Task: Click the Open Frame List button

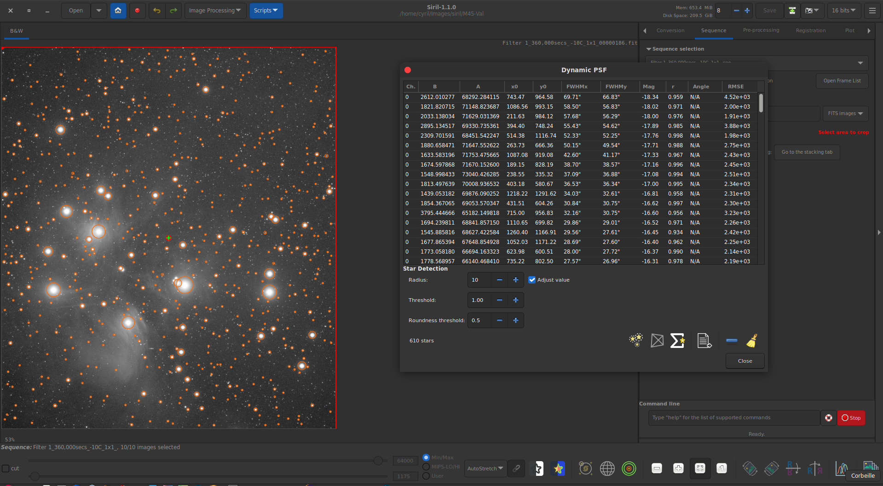Action: pyautogui.click(x=842, y=81)
